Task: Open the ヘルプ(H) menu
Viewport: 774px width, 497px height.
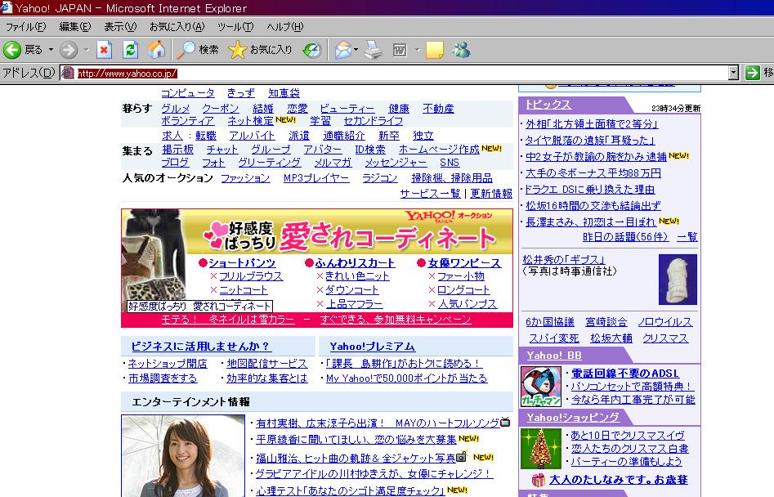Action: pyautogui.click(x=284, y=27)
